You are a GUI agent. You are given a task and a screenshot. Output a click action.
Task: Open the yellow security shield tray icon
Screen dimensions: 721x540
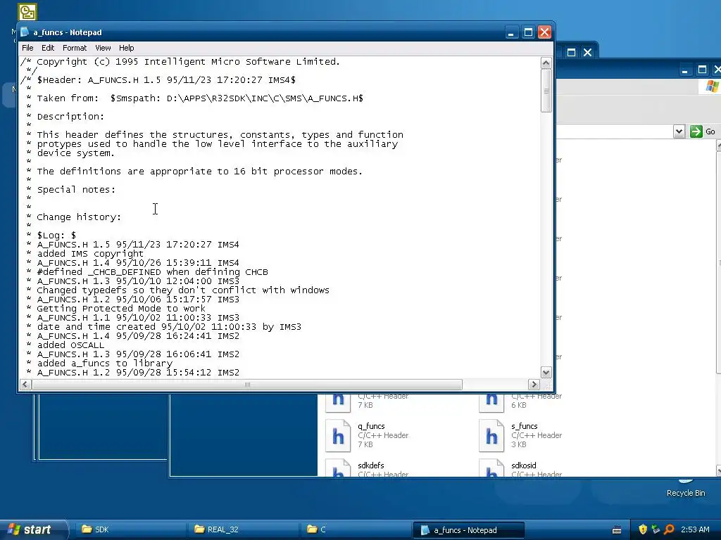(643, 529)
